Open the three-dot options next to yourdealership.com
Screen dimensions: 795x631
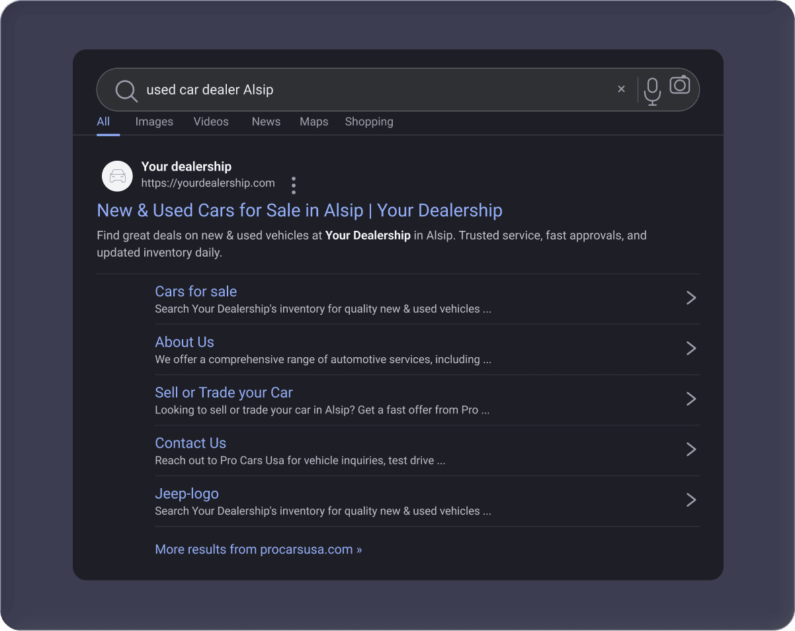coord(294,185)
